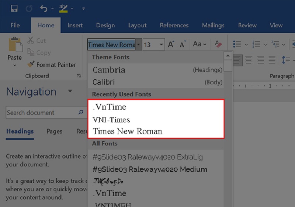Click the Paste clipboard icon
This screenshot has width=295, height=207.
point(15,44)
